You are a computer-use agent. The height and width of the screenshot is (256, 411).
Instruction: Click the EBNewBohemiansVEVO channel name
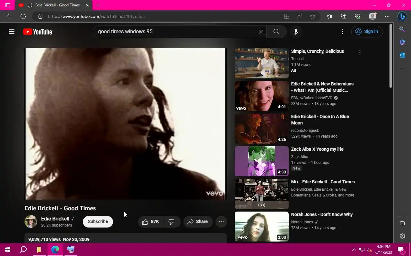click(312, 98)
